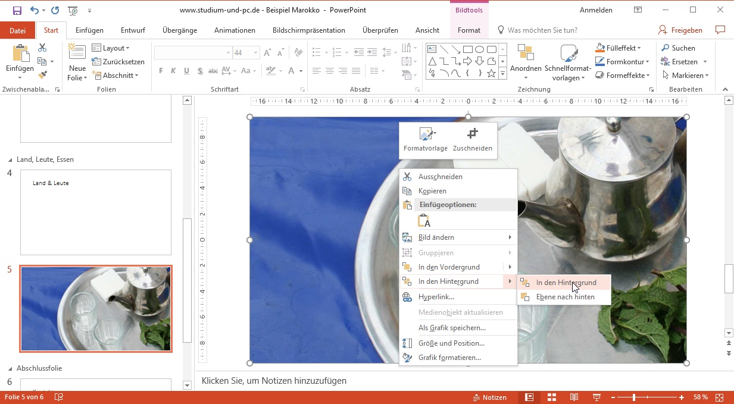Click Anmelden to sign in
This screenshot has width=734, height=404.
coord(596,10)
